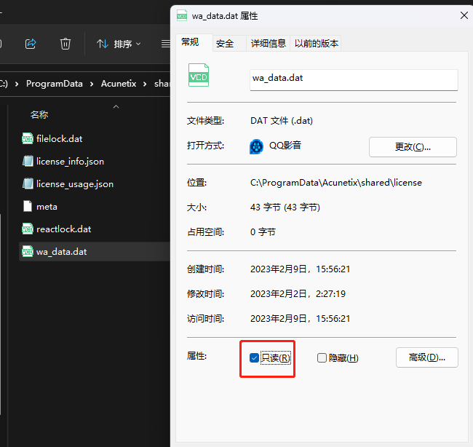Click ProgramData in the address breadcrumb

tap(55, 84)
